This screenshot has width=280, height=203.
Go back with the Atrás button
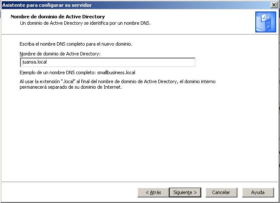tap(153, 192)
